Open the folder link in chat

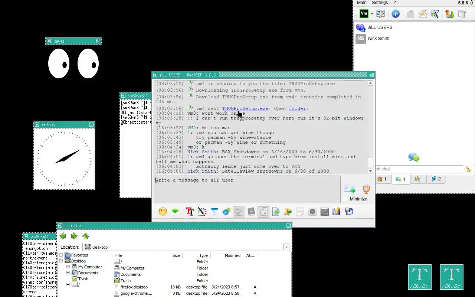(297, 108)
